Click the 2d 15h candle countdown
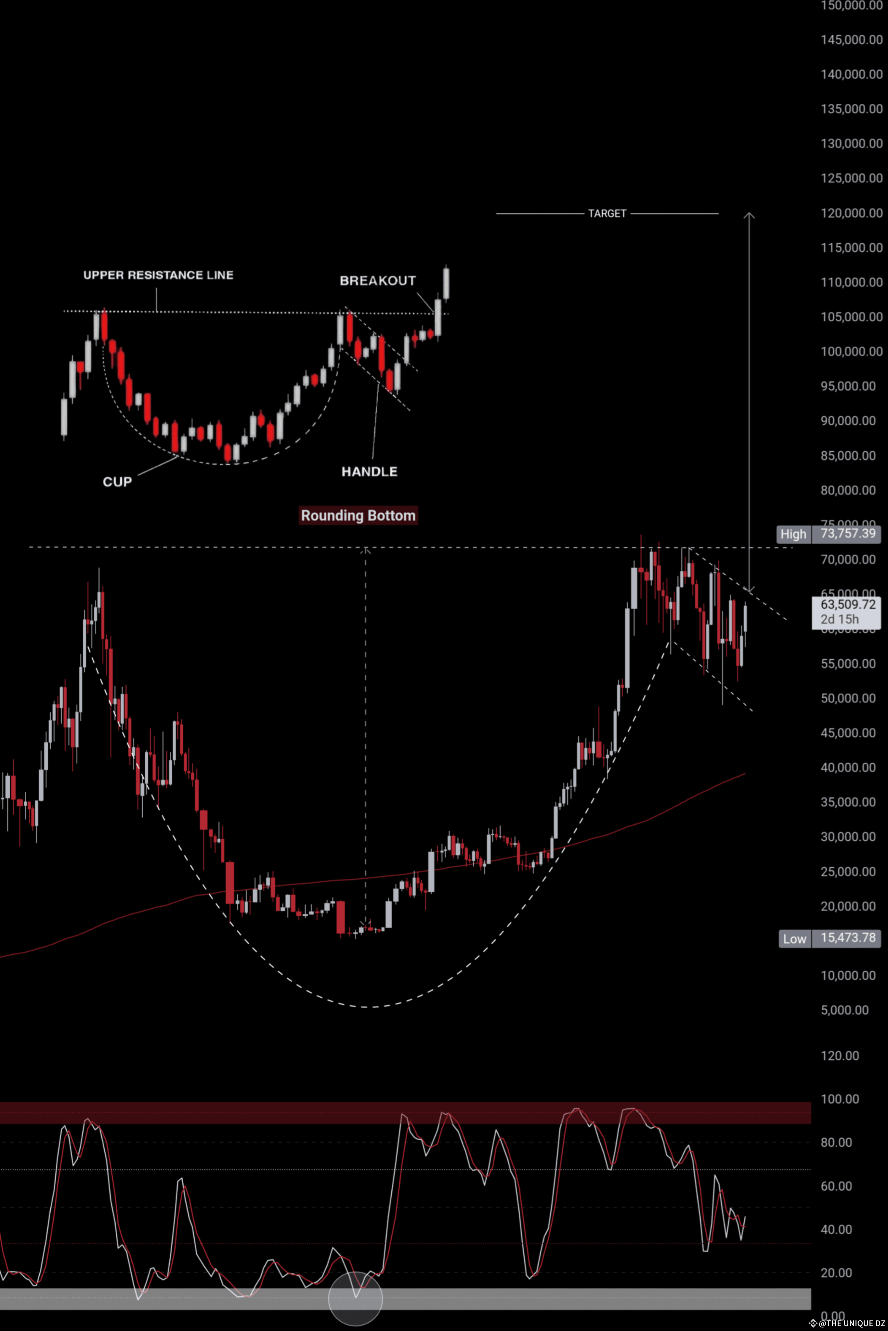Screen dimensions: 888x1331 [x=839, y=619]
